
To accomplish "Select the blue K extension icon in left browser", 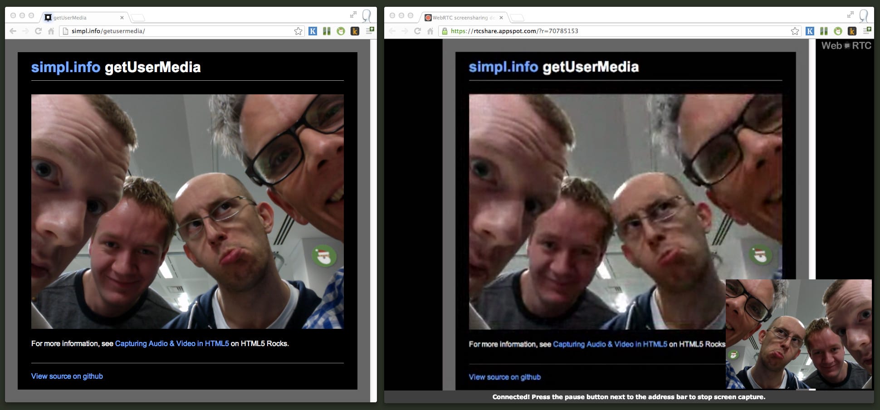I will pos(312,31).
